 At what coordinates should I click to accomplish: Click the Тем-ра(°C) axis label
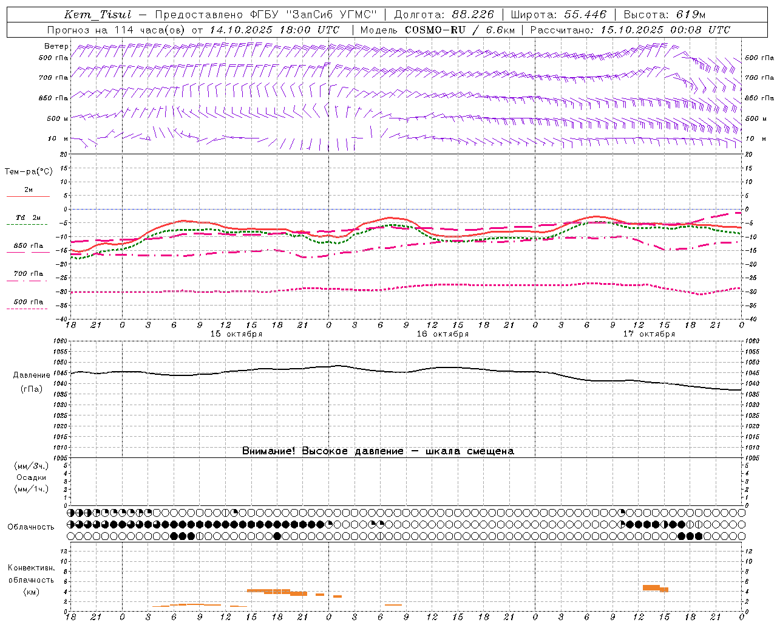29,172
